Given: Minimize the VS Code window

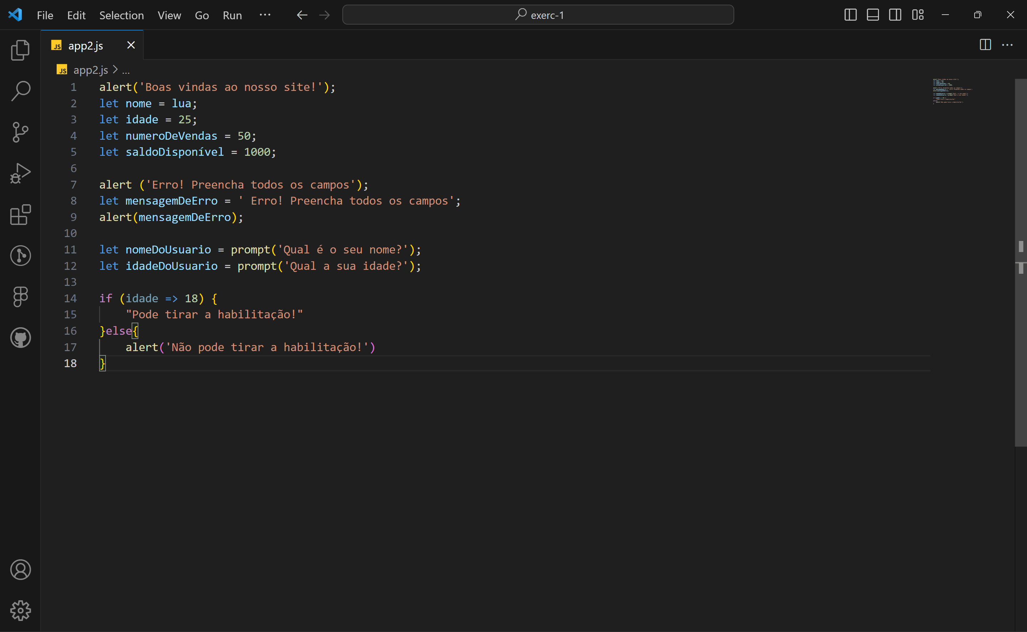Looking at the screenshot, I should 945,15.
